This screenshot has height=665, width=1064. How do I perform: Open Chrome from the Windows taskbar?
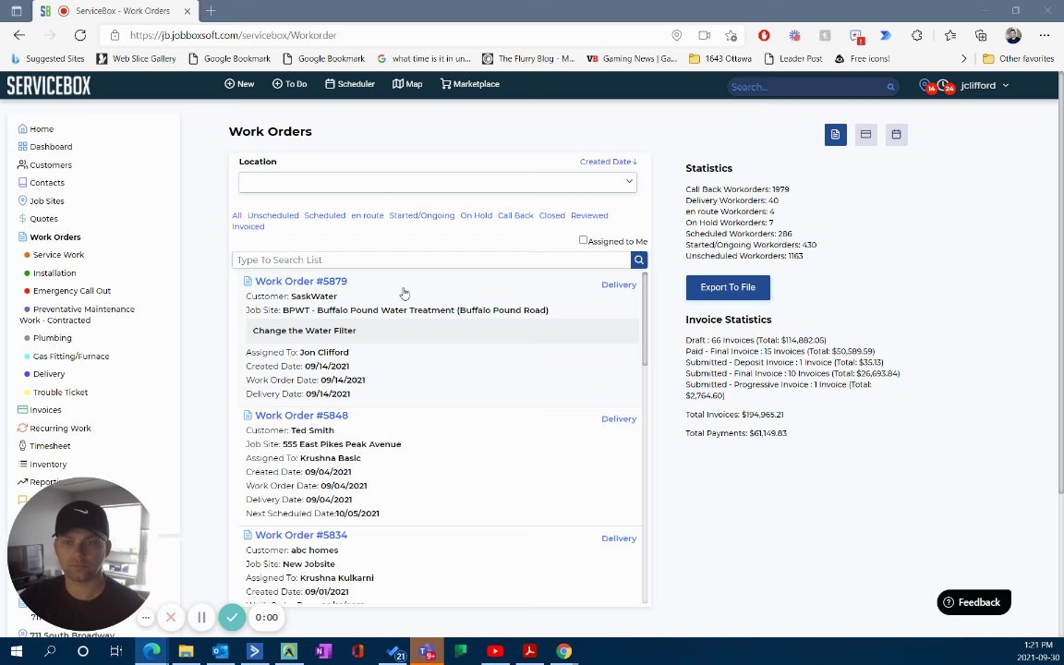click(x=564, y=651)
